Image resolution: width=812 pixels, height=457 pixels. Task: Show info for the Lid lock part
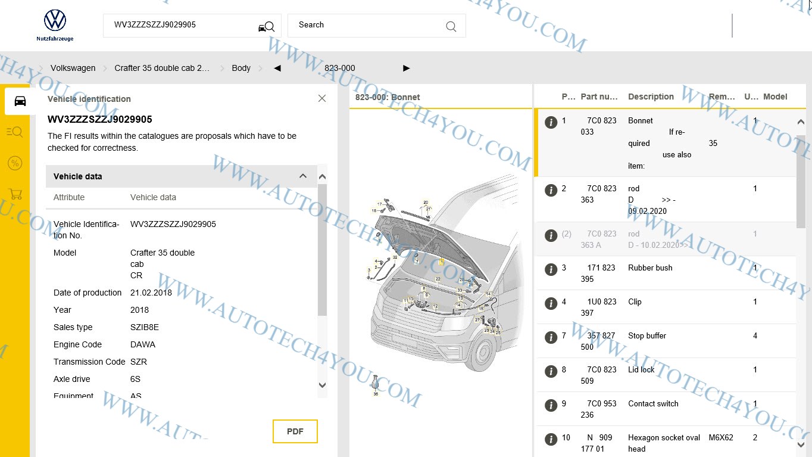coord(551,371)
